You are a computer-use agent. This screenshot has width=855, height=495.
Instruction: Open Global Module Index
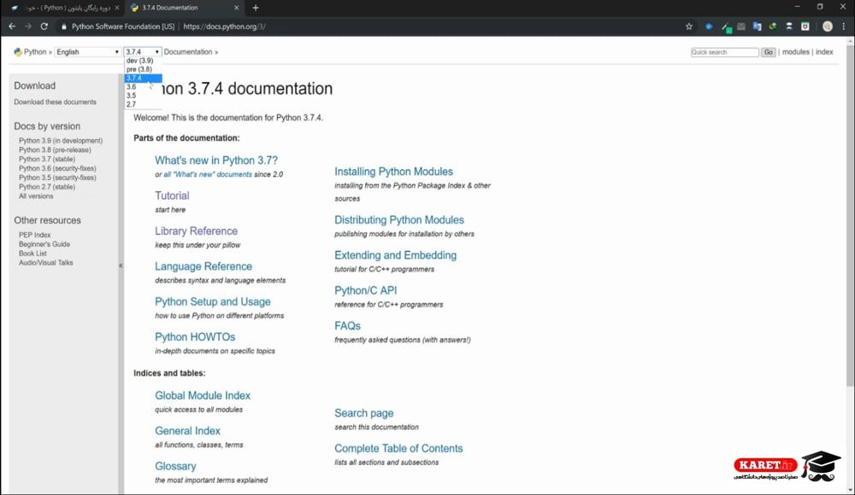[203, 395]
